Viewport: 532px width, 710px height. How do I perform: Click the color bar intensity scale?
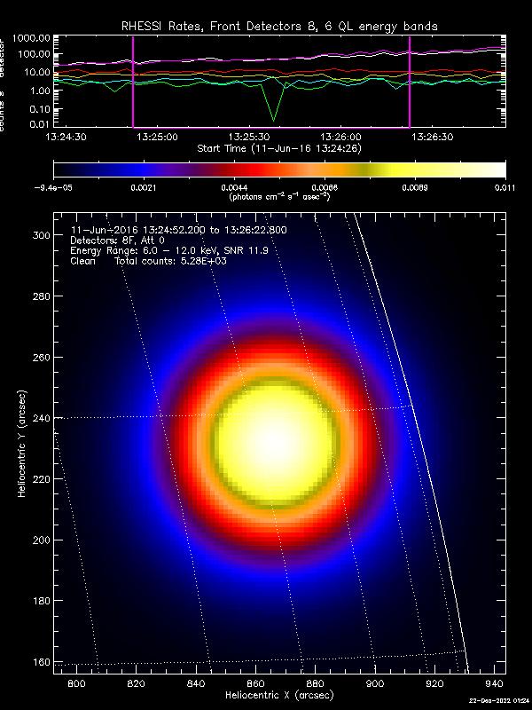(279, 170)
